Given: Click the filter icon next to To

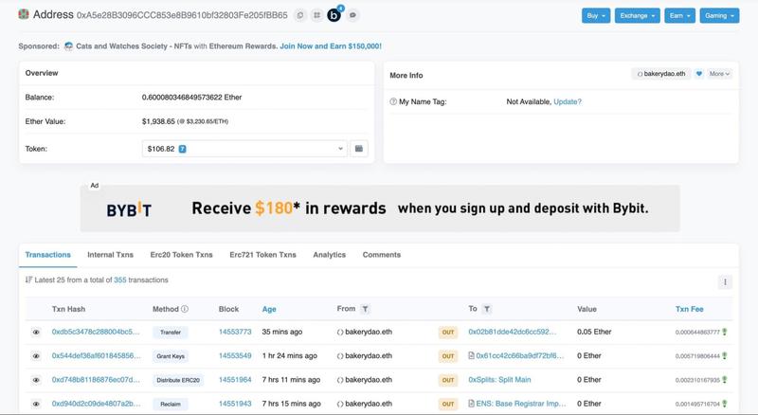Looking at the screenshot, I should pyautogui.click(x=487, y=309).
